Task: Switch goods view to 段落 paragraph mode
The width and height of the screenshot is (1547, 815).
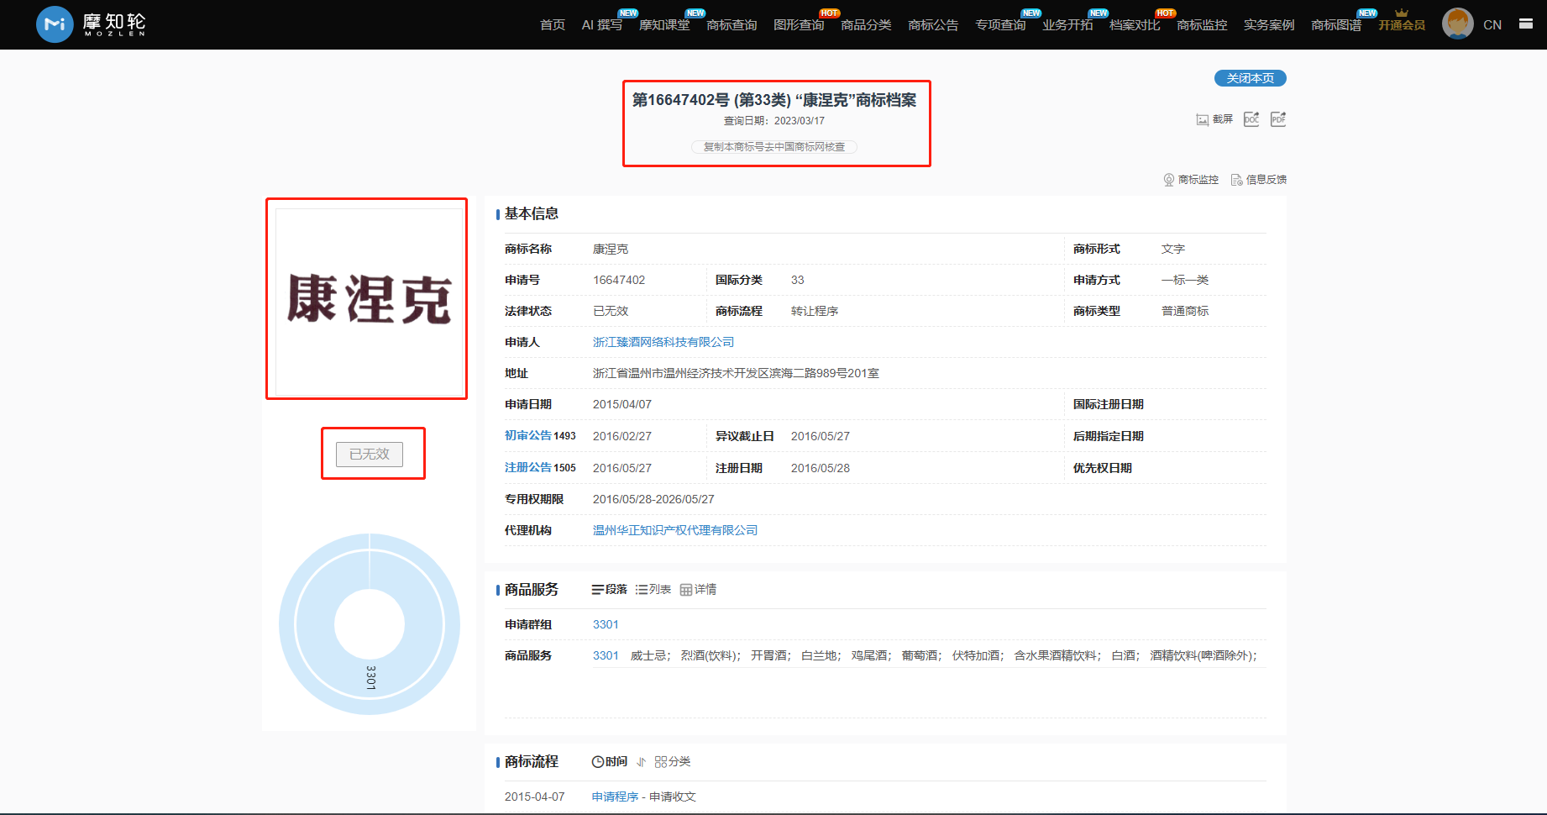Action: click(610, 590)
